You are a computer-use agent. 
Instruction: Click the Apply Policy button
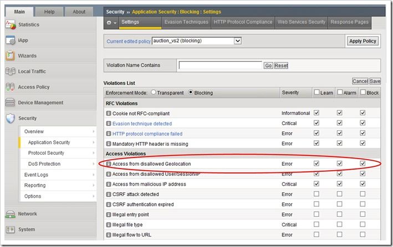tap(363, 41)
